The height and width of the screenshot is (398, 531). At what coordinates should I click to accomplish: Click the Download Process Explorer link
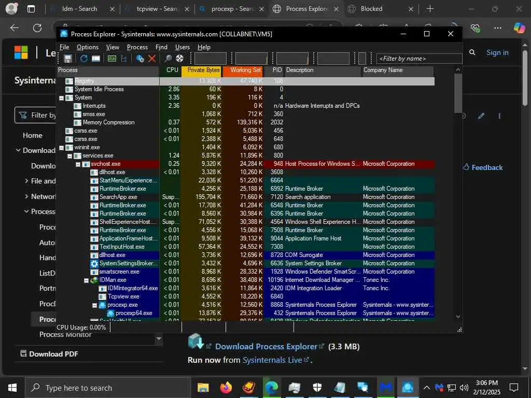[266, 347]
